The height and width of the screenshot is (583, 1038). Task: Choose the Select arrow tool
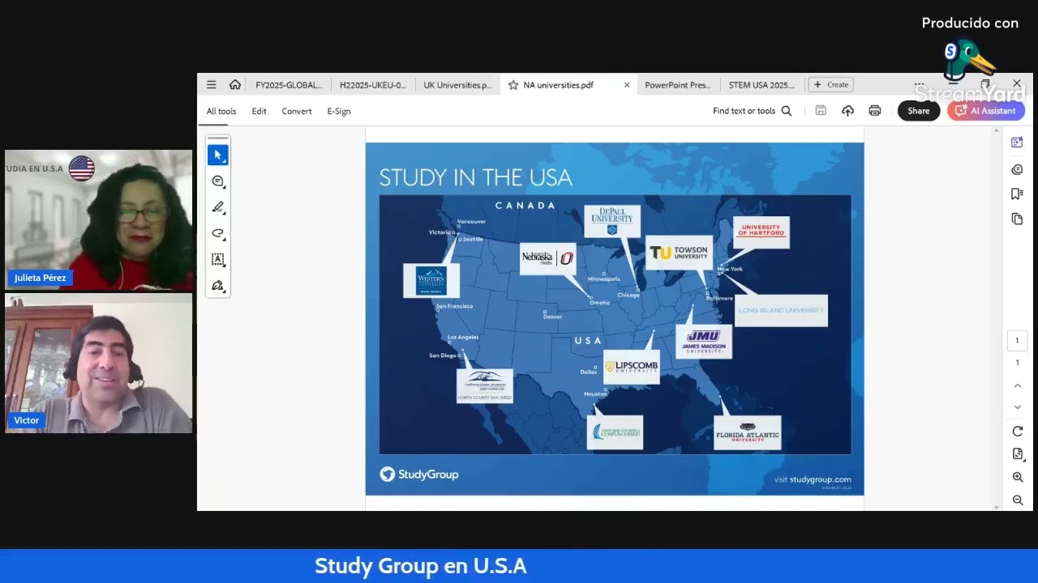click(217, 155)
